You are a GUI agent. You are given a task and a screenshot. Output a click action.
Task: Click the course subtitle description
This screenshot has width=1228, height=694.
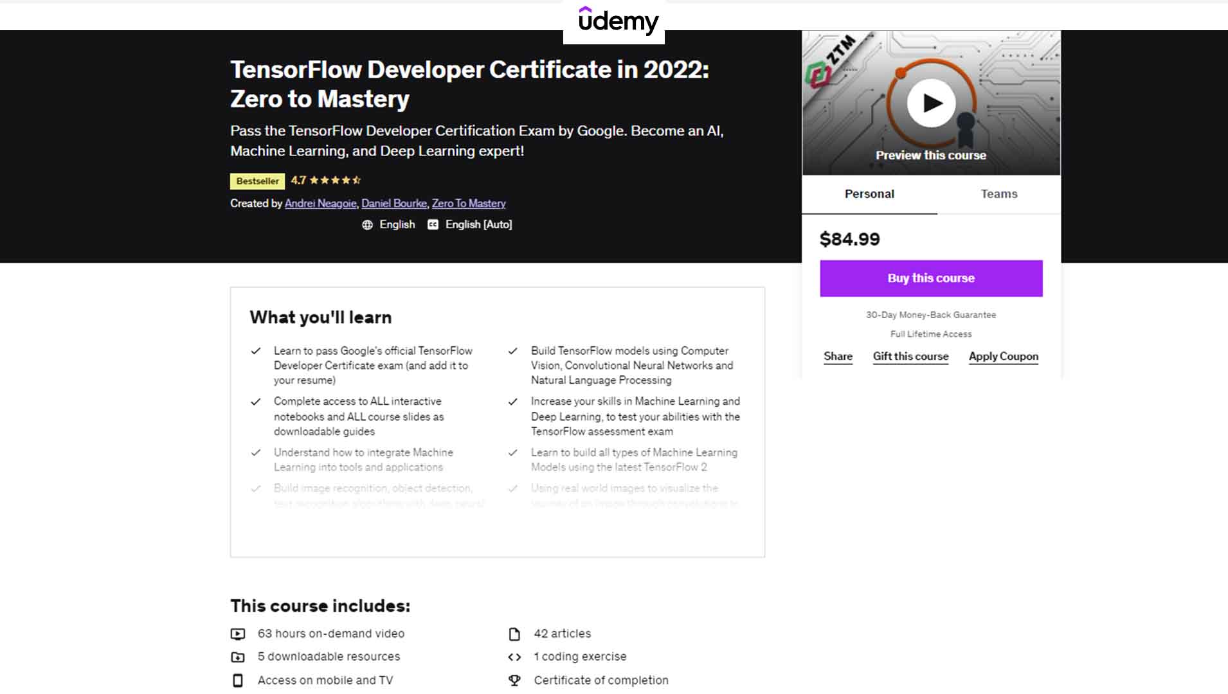(477, 141)
